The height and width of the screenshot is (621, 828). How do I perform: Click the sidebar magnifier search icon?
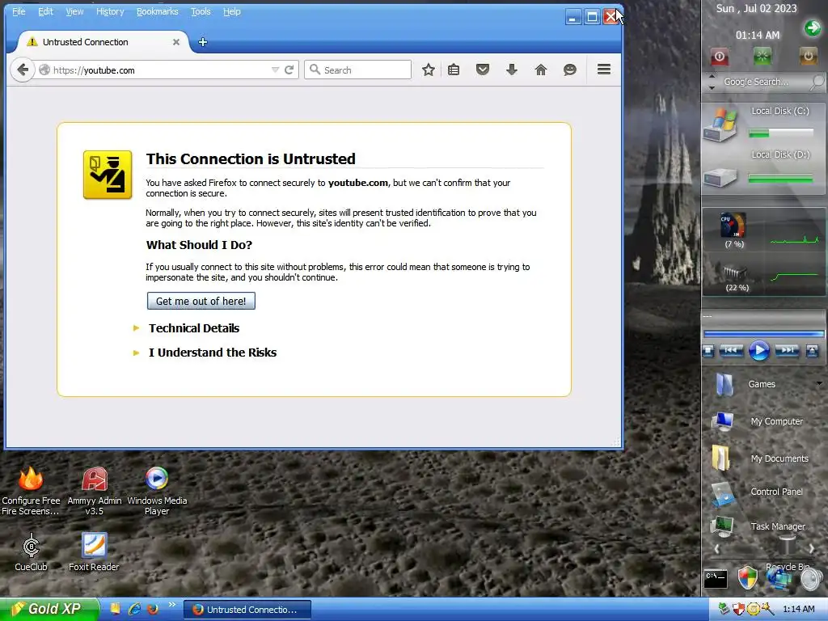(817, 82)
